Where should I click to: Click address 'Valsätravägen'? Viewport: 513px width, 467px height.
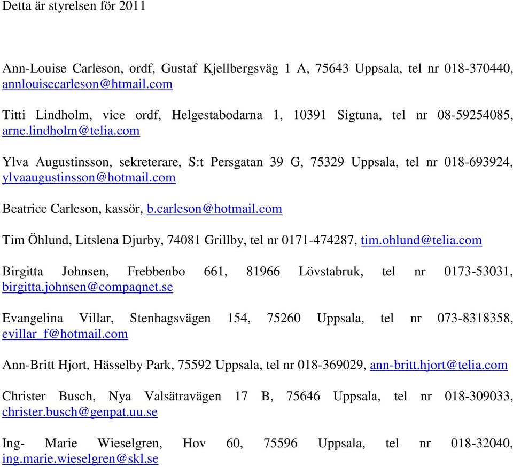click(183, 397)
